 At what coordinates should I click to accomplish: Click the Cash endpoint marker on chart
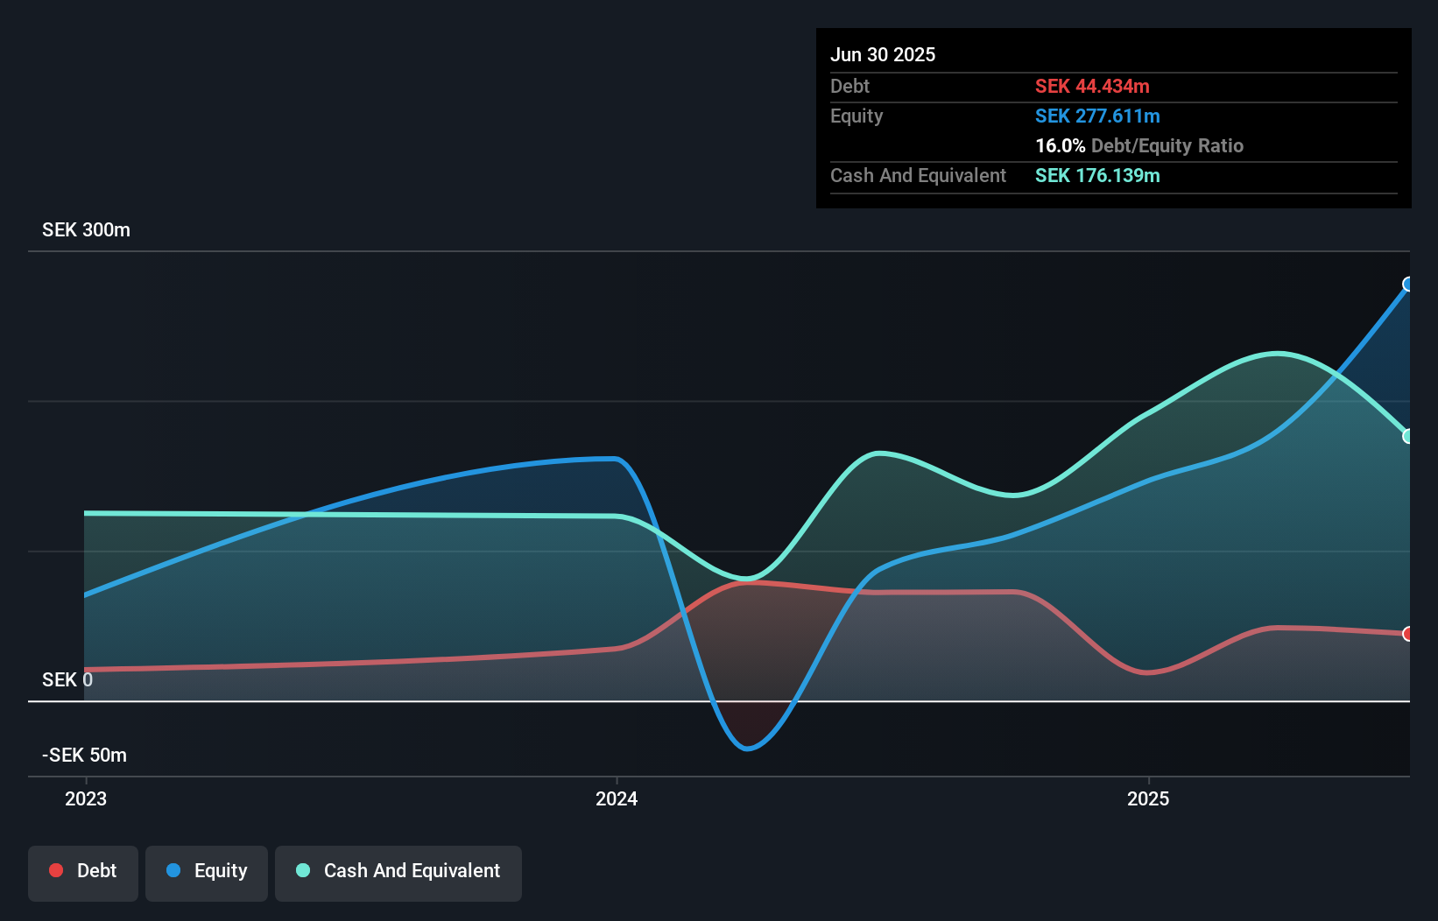click(x=1408, y=436)
